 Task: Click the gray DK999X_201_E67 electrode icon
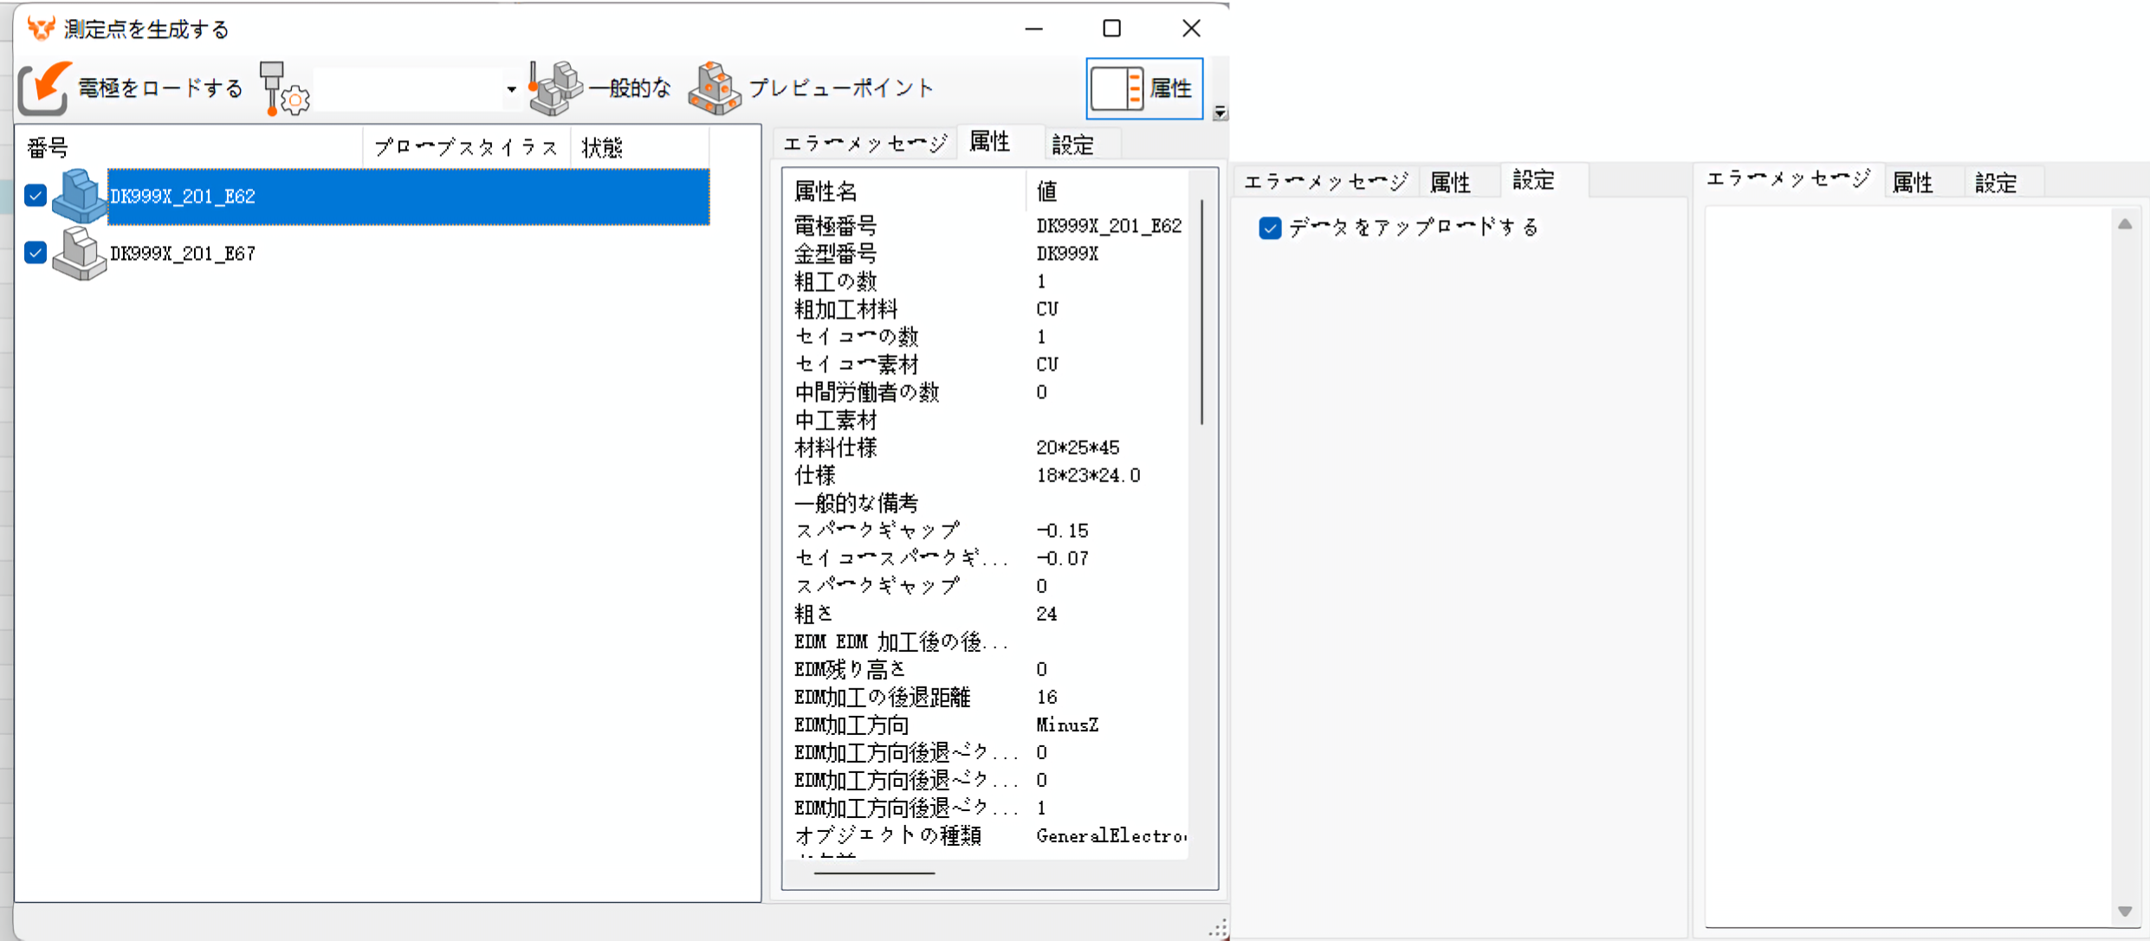(79, 253)
